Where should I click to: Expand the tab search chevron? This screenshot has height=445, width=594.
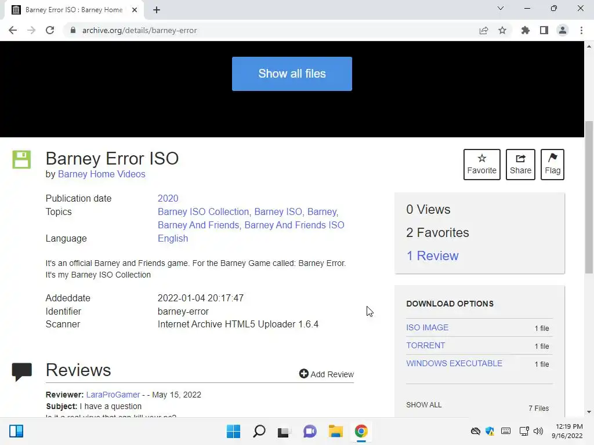tap(501, 8)
